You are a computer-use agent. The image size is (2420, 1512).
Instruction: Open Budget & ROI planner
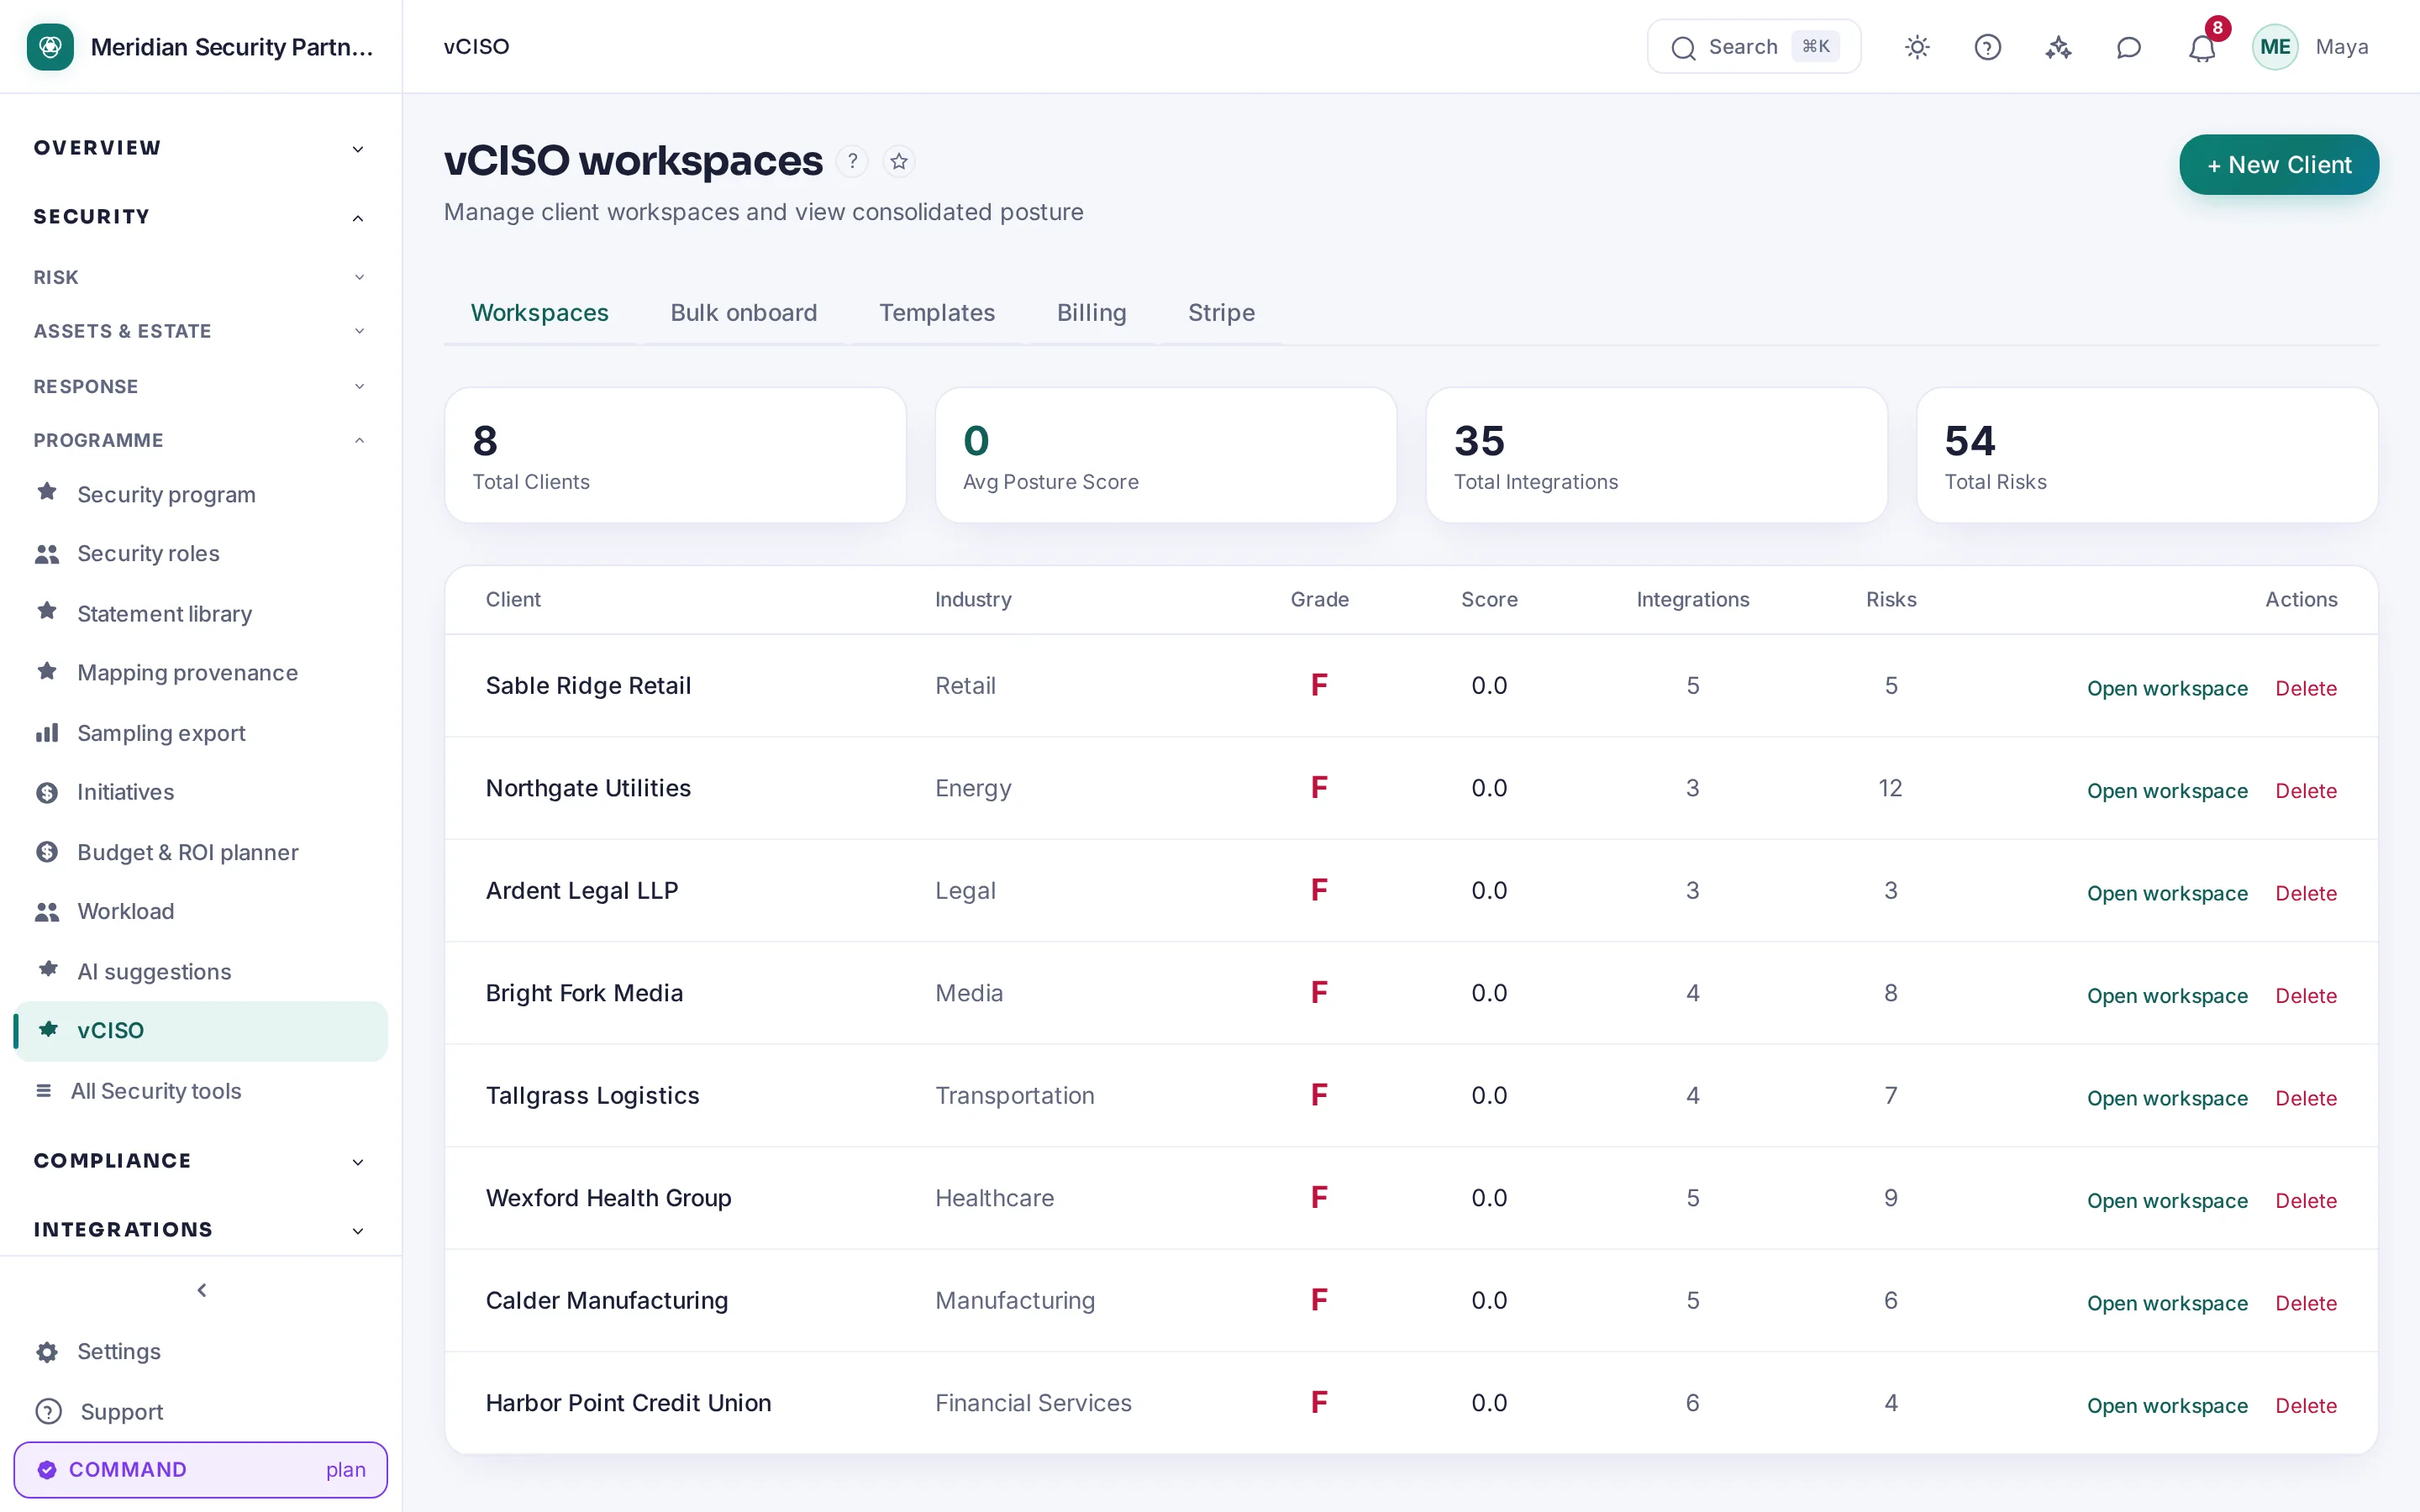click(x=200, y=852)
